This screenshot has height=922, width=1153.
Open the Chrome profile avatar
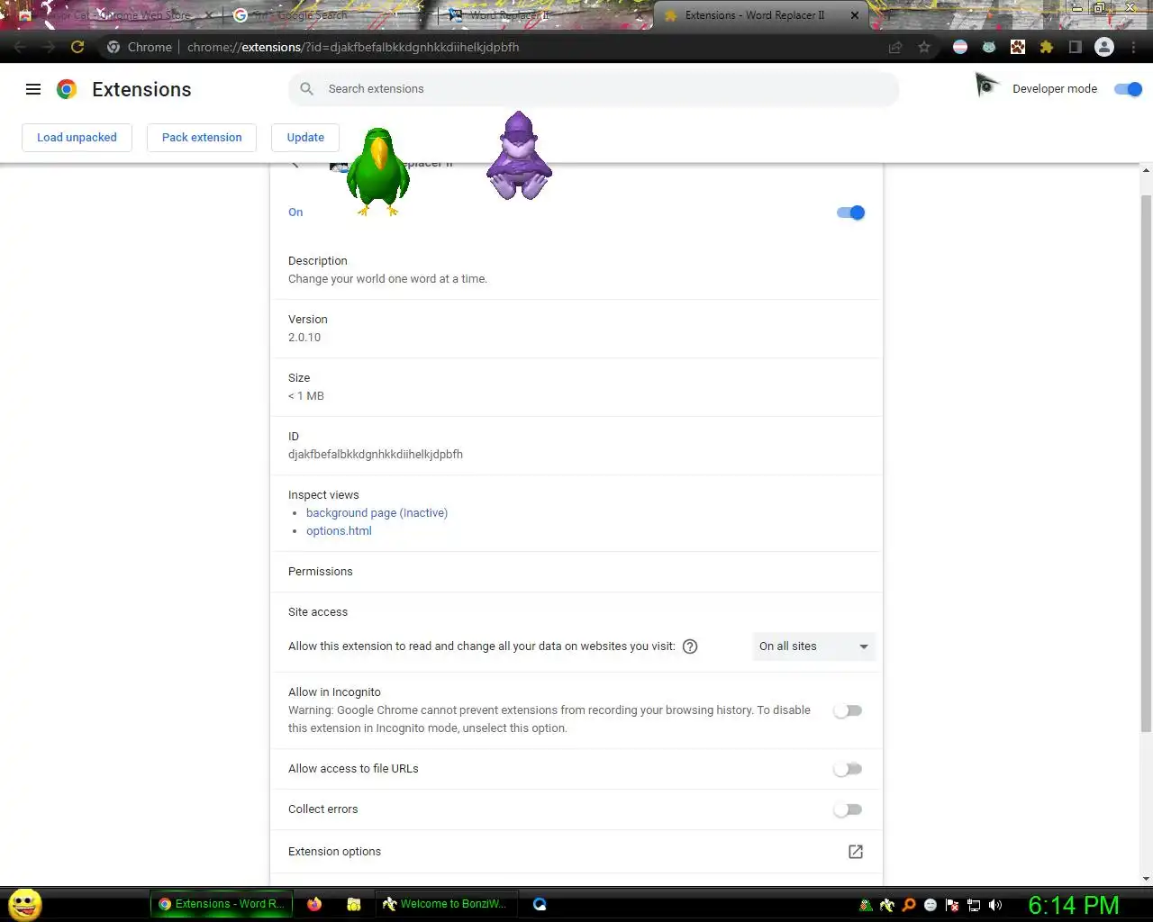[x=1104, y=47]
